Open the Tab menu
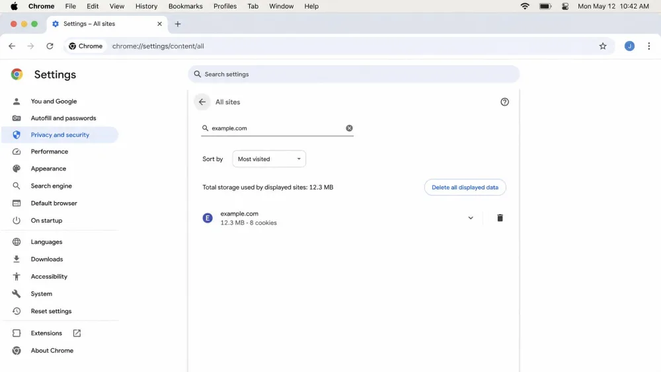Viewport: 661px width, 372px height. (x=253, y=6)
